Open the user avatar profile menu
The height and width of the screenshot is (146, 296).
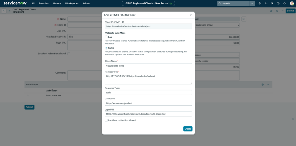tap(292, 3)
